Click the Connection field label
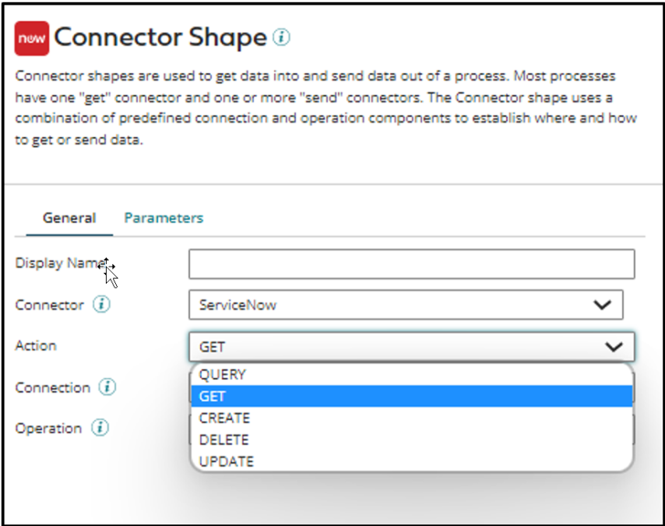This screenshot has height=526, width=665. tap(53, 387)
